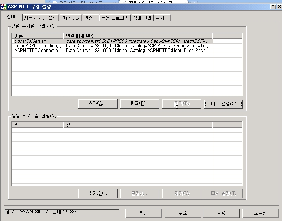Screen dimensions: 282x221
Task: Click the 연결 매개 변수 column header
Action: coord(138,36)
